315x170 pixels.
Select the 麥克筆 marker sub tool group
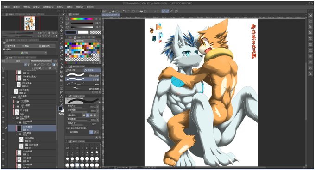(x=92, y=70)
